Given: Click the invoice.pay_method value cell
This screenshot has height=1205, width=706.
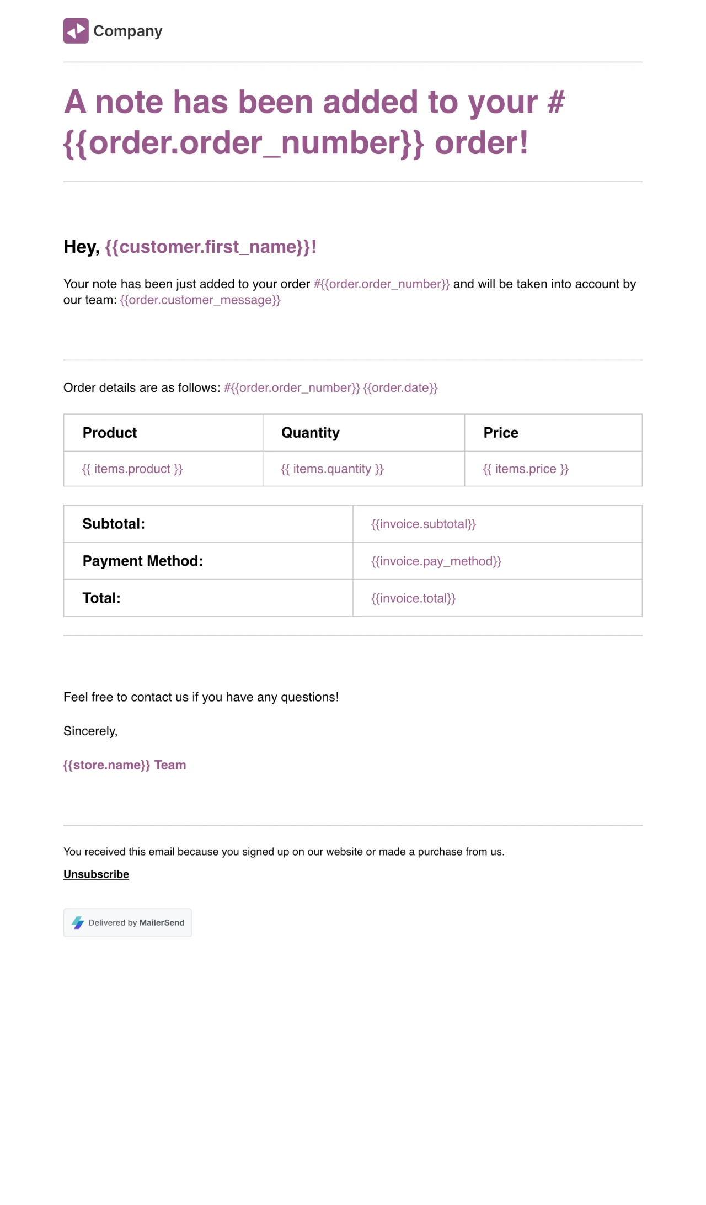Looking at the screenshot, I should pyautogui.click(x=436, y=561).
